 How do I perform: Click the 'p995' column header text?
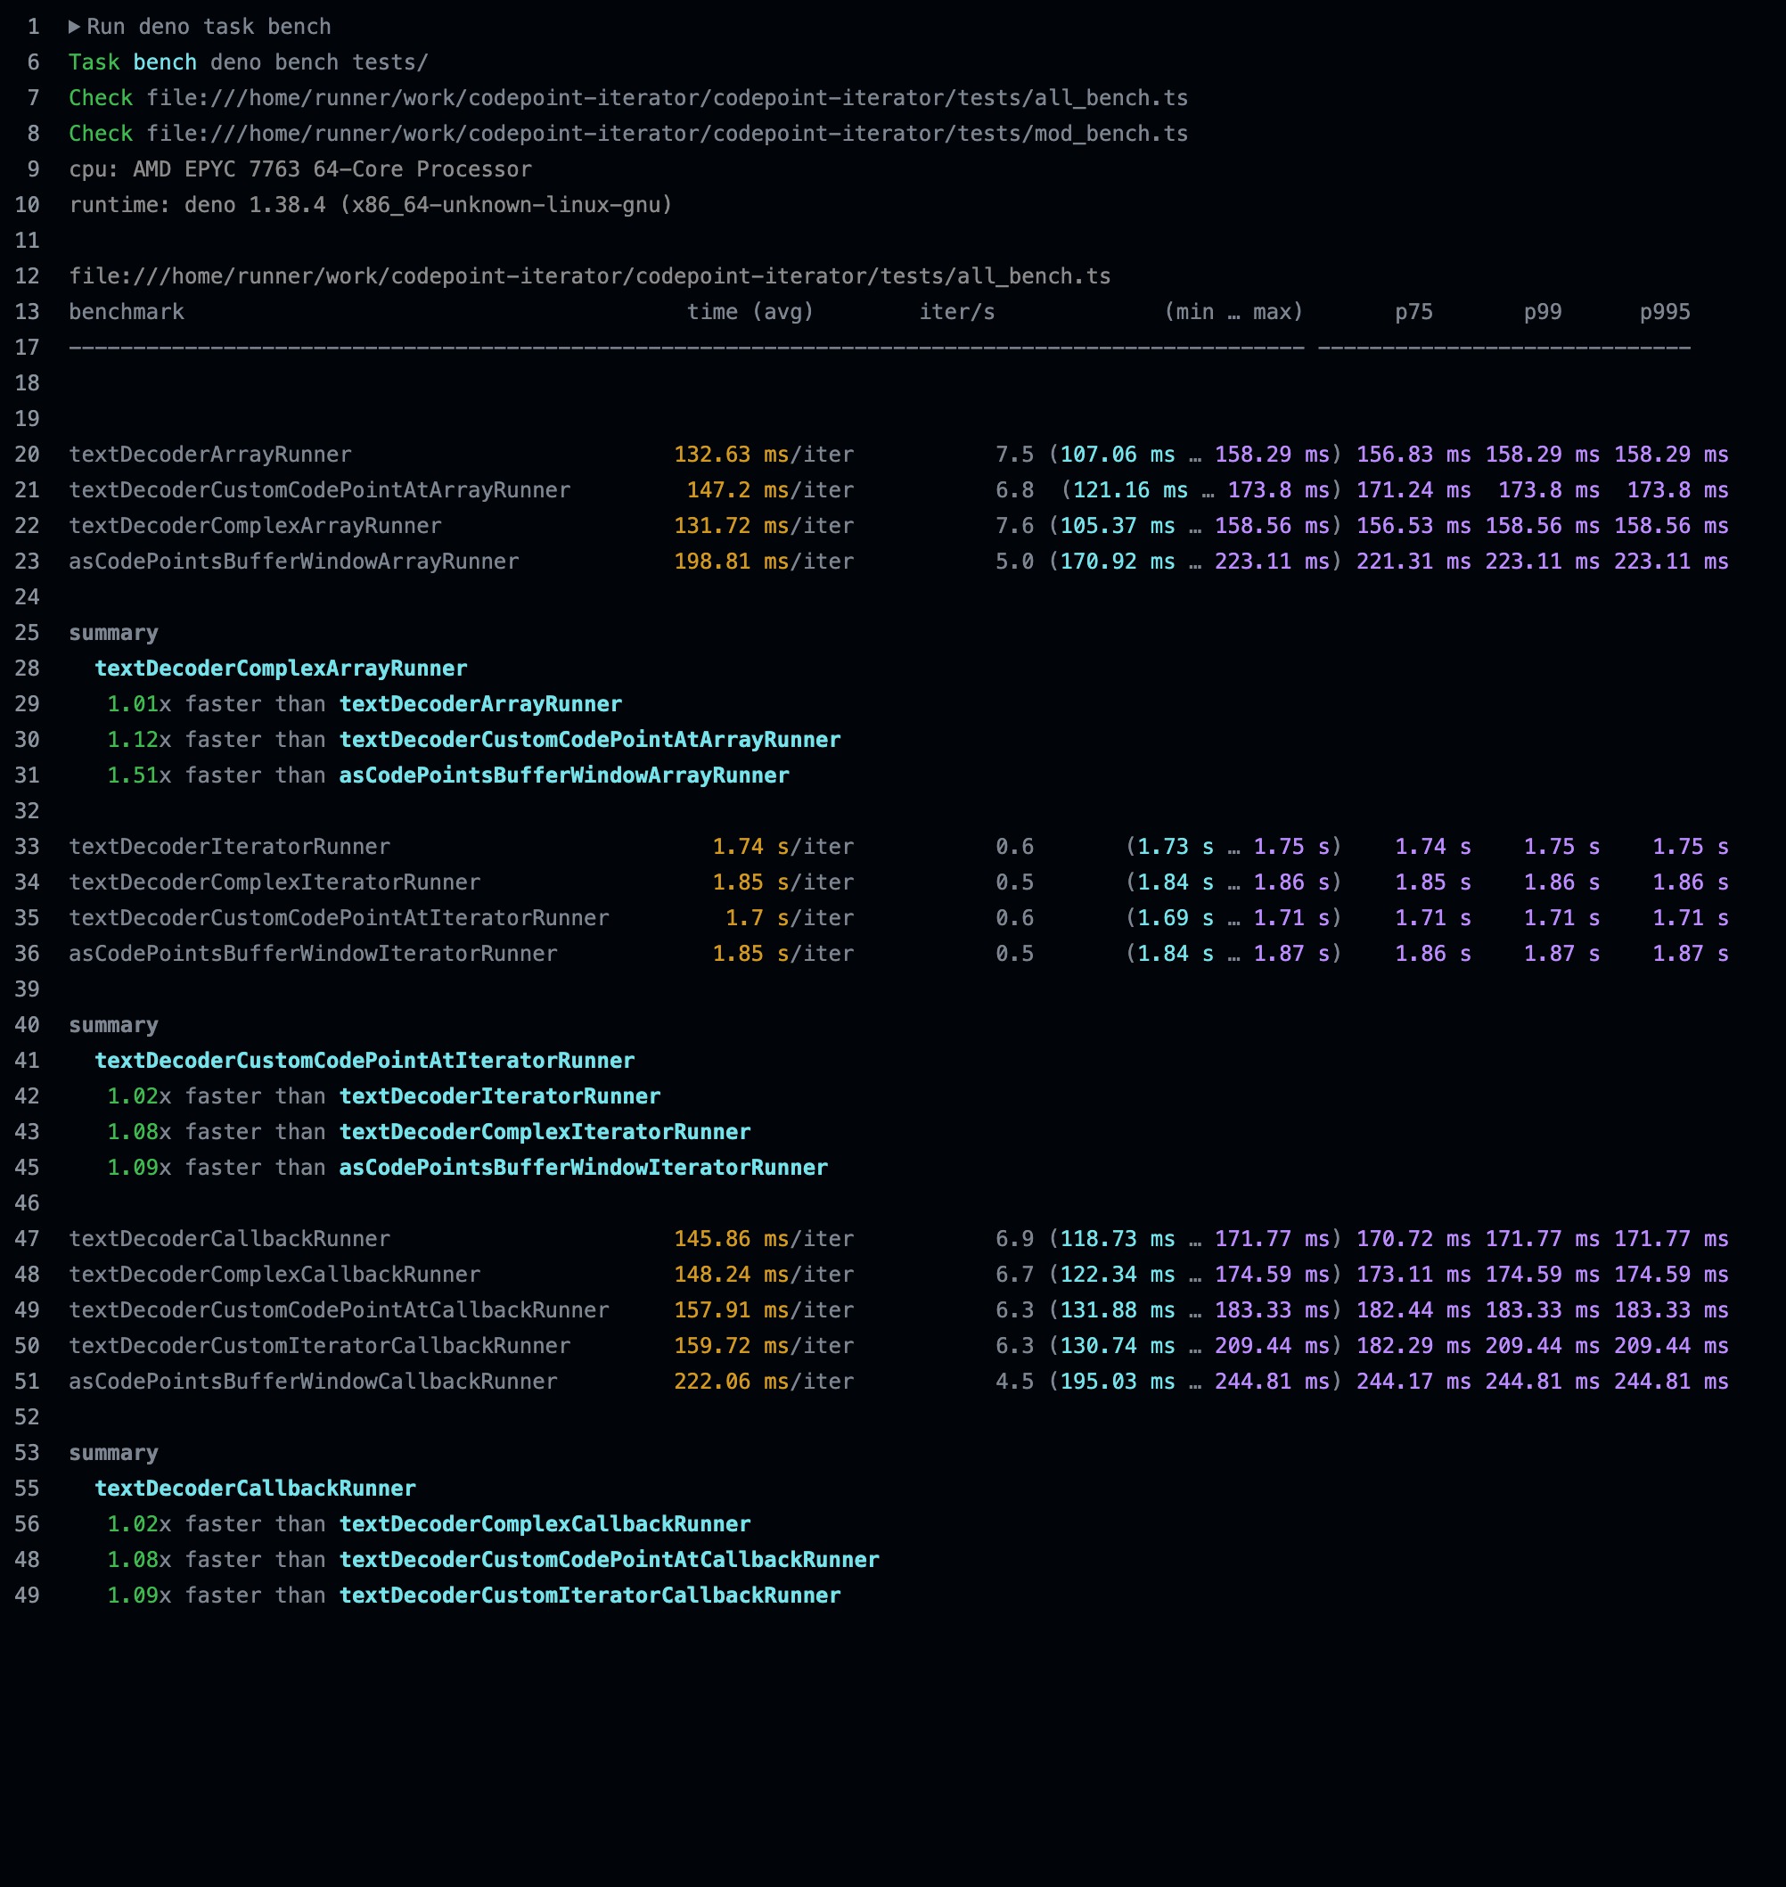coord(1664,312)
